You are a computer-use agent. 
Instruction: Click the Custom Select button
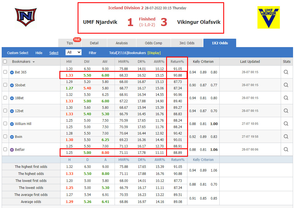click(x=18, y=53)
